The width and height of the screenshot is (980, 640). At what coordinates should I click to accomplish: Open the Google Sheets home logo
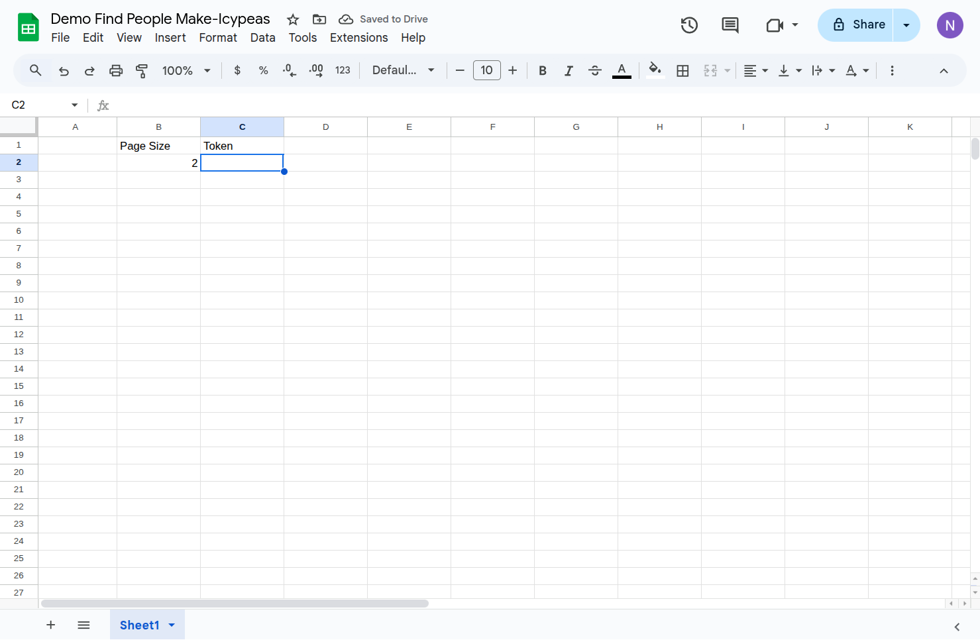[28, 27]
